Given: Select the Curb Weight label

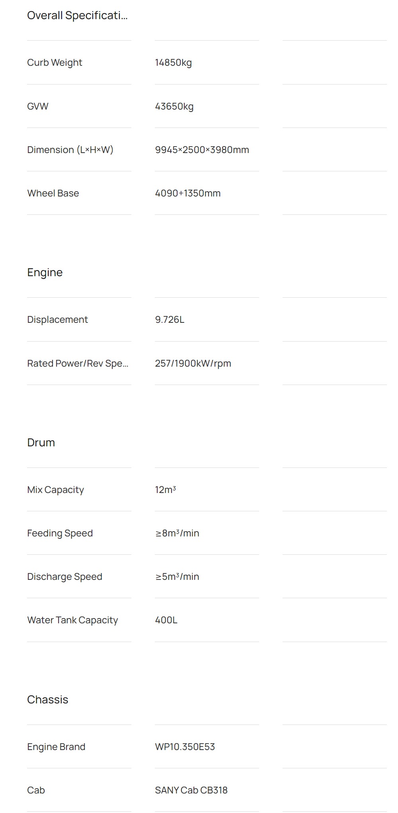Looking at the screenshot, I should point(55,63).
